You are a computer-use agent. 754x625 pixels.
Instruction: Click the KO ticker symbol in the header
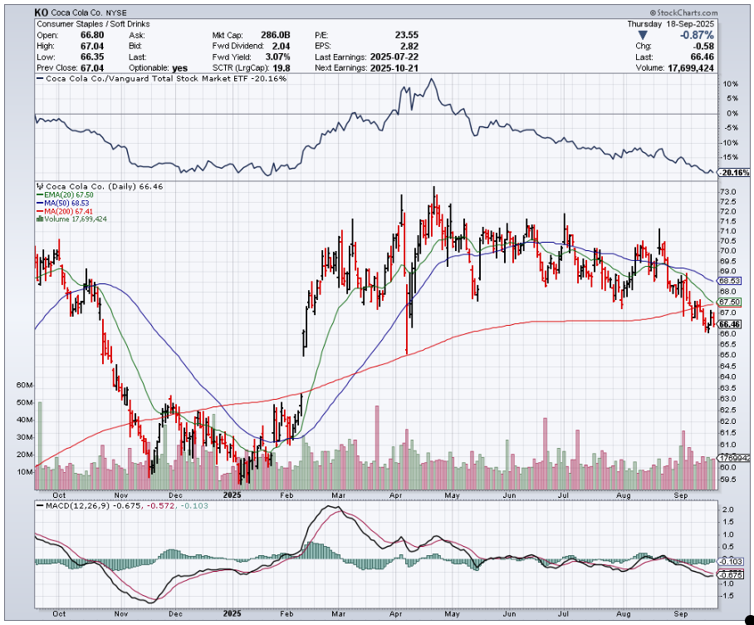42,13
